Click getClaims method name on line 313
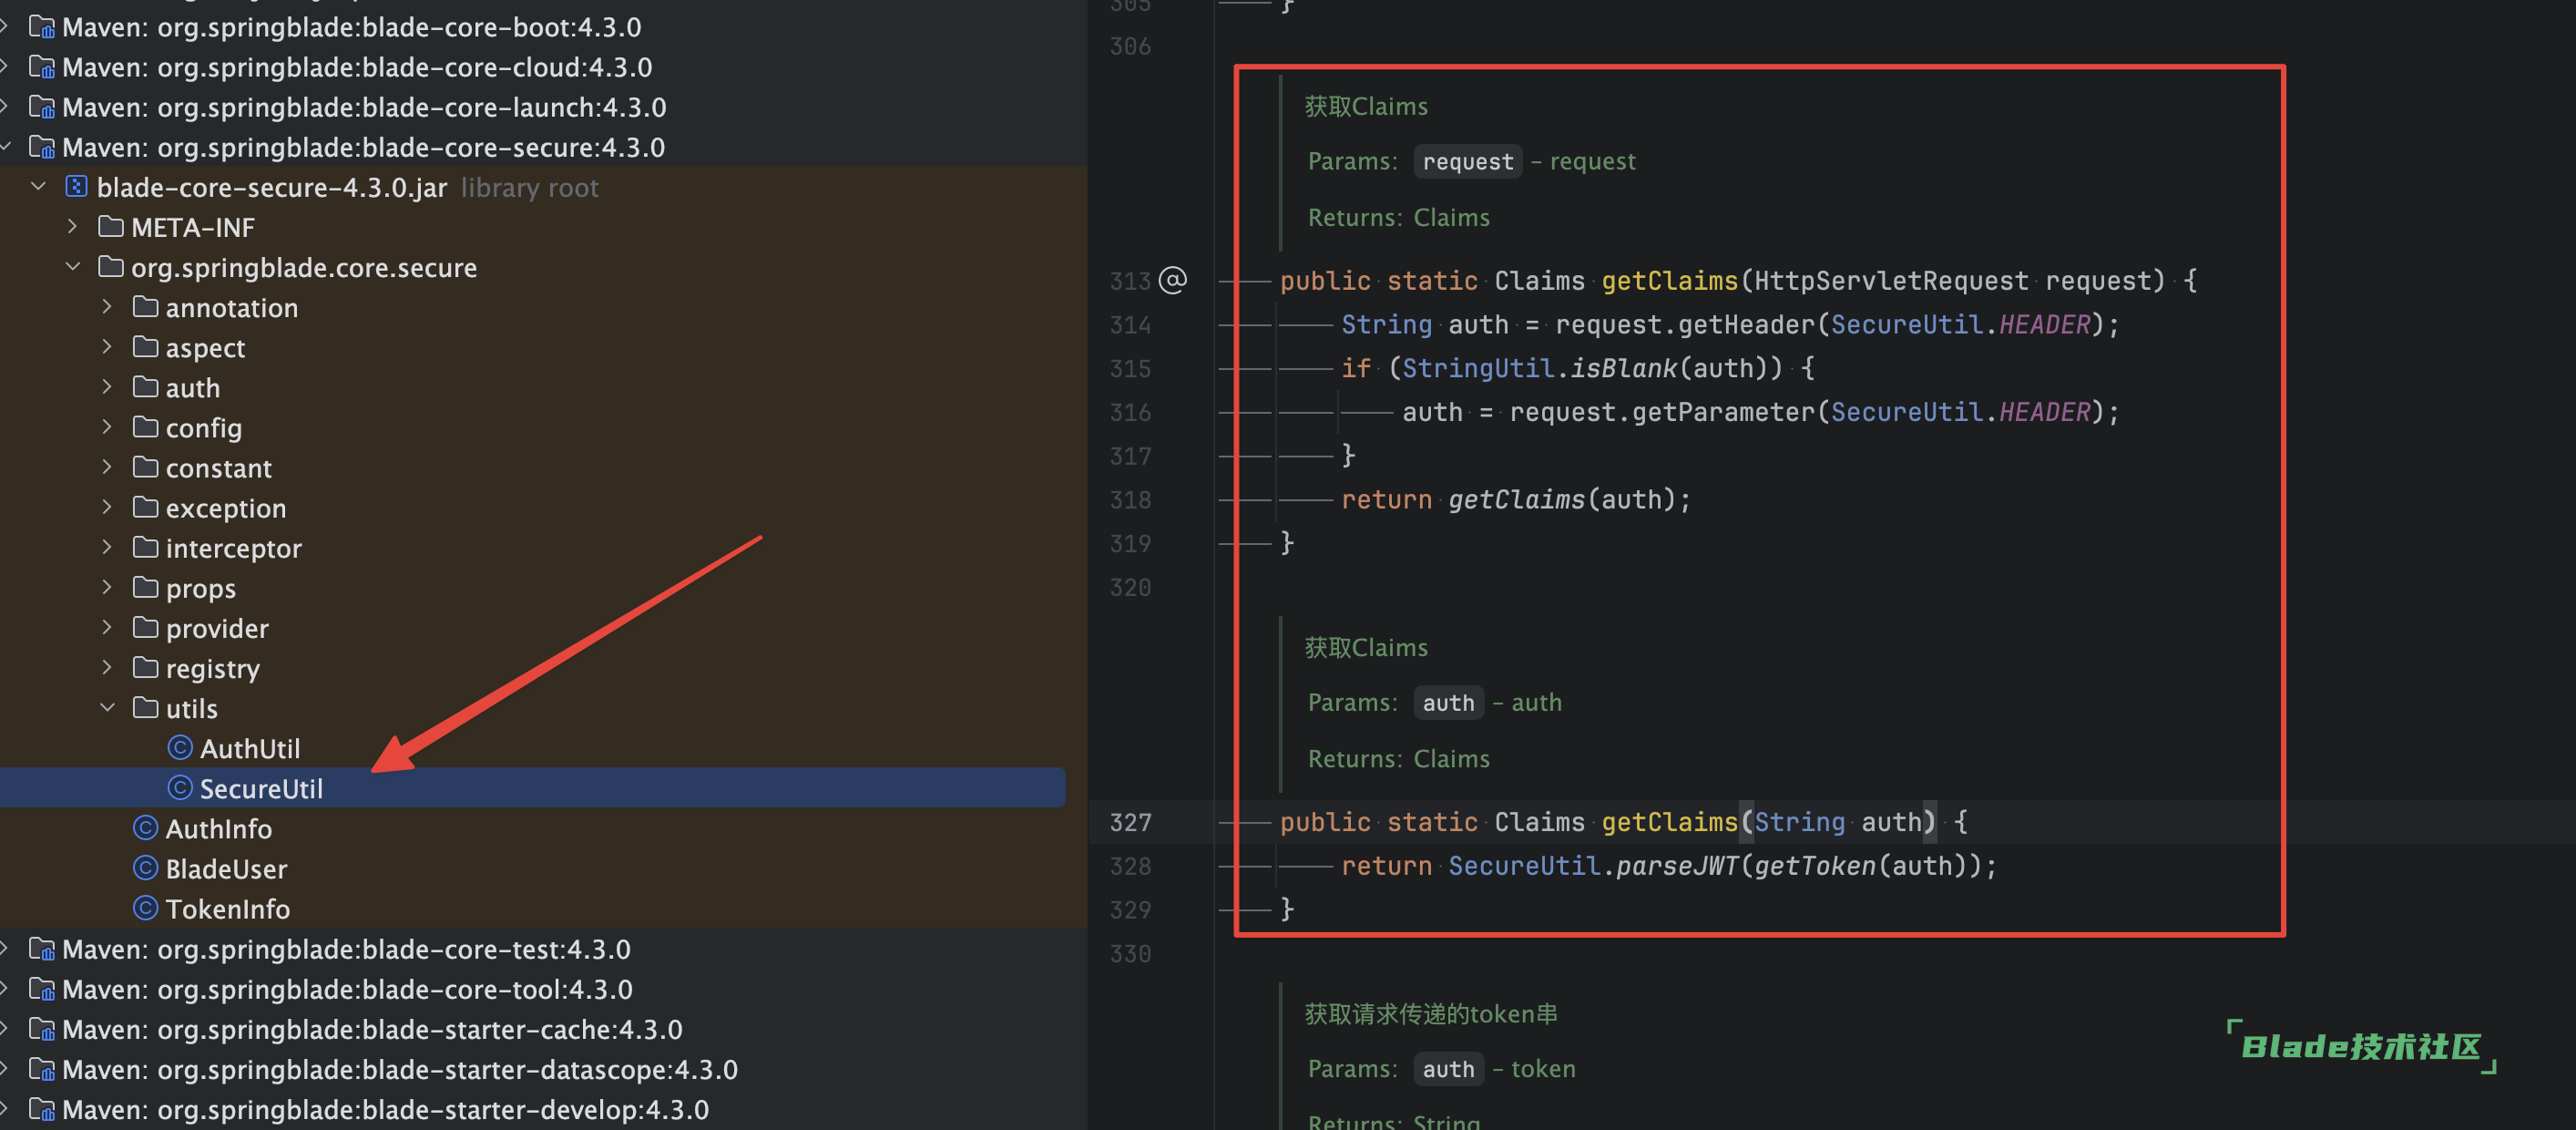The image size is (2576, 1130). point(1669,280)
